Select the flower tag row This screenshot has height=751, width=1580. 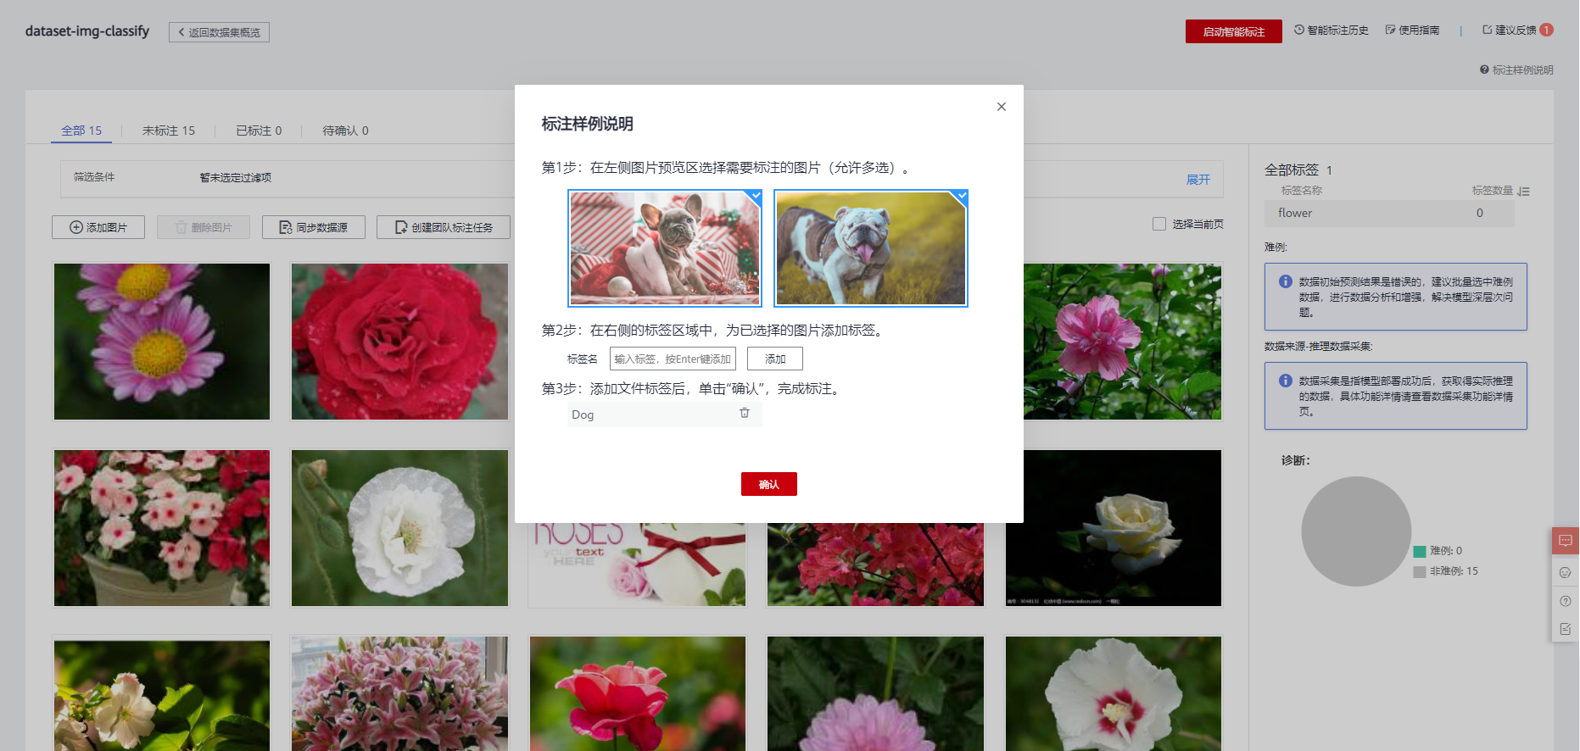coord(1389,213)
